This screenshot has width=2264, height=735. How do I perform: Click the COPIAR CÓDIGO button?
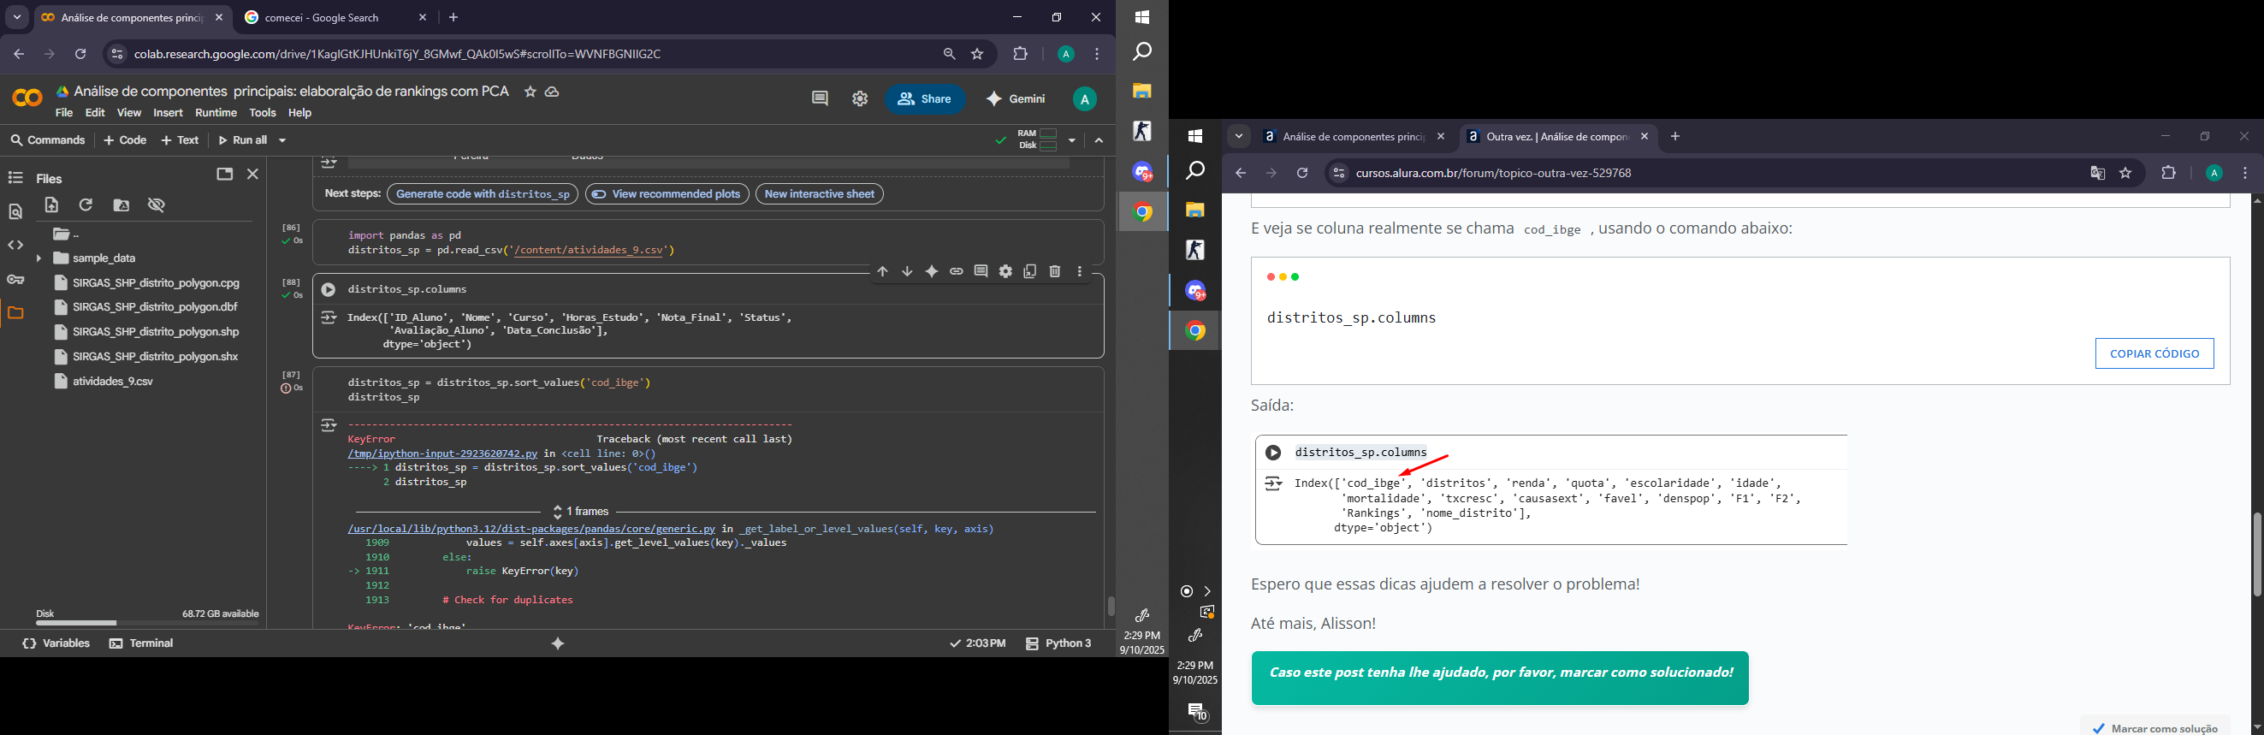(x=2154, y=354)
